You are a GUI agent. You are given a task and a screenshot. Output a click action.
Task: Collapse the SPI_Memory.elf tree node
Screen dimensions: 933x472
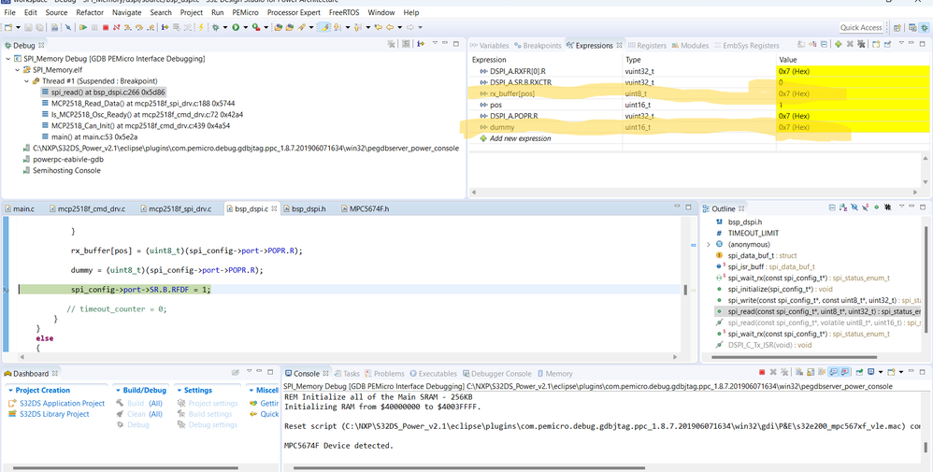coord(18,70)
